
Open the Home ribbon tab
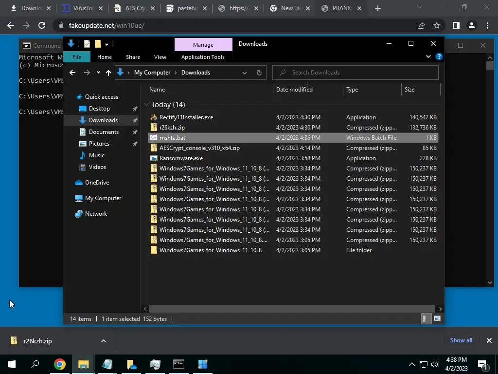click(x=105, y=57)
